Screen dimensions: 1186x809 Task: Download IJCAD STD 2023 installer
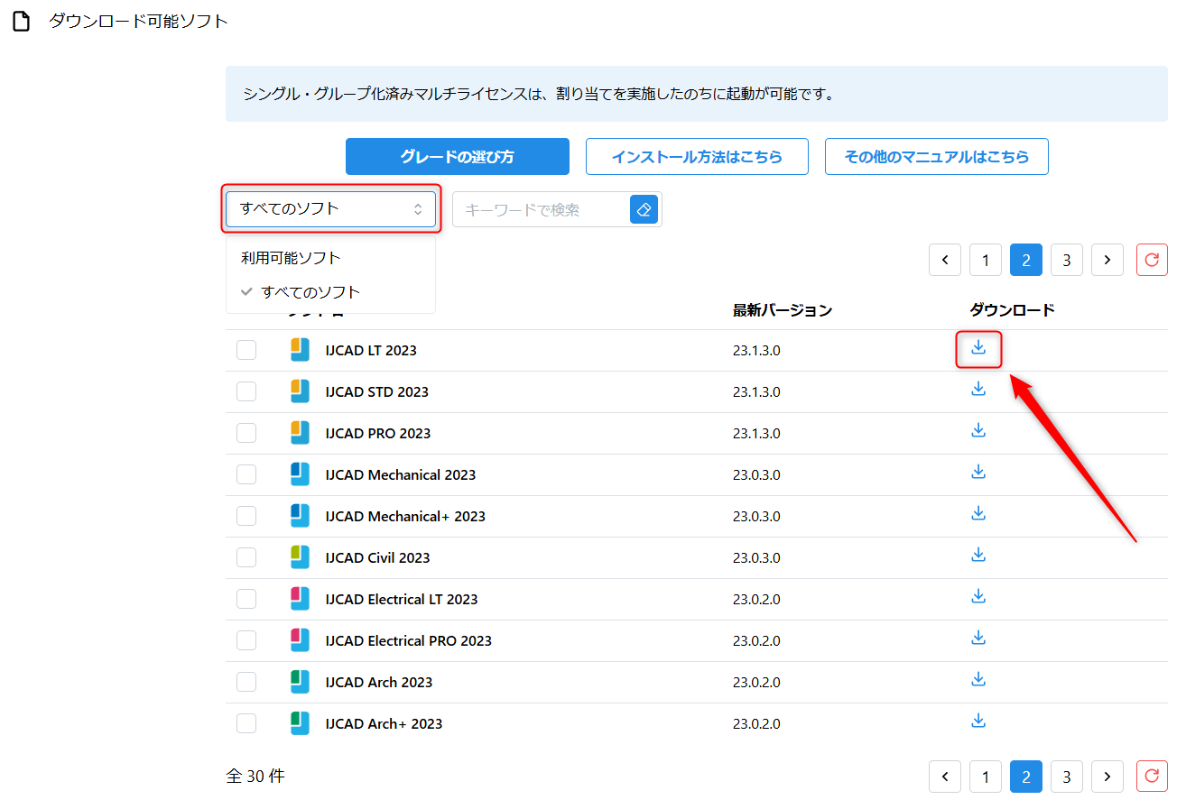[978, 389]
